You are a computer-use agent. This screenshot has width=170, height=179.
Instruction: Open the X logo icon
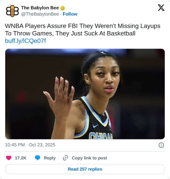[x=161, y=8]
